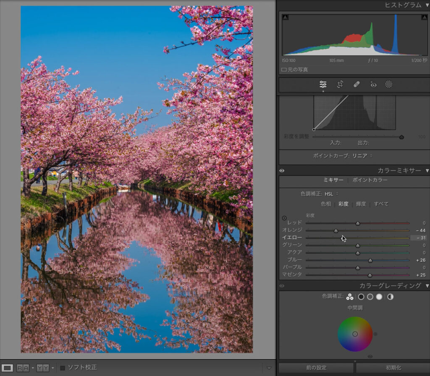Collapse the ヒストグラム panel

click(427, 5)
